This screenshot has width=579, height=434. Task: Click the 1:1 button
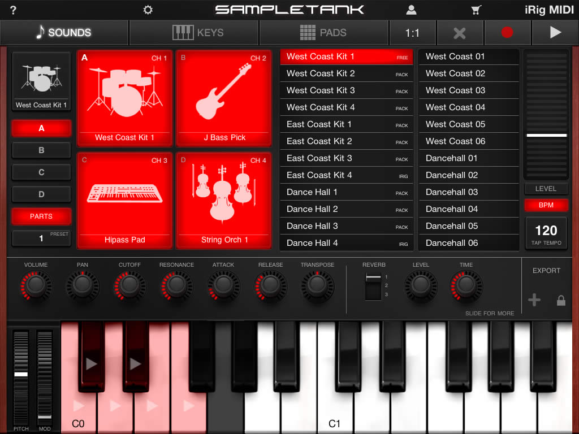click(412, 33)
